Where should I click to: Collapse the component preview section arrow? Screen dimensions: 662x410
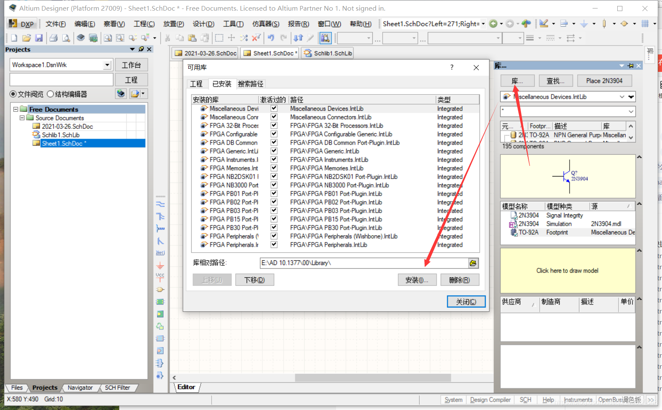coord(639,157)
